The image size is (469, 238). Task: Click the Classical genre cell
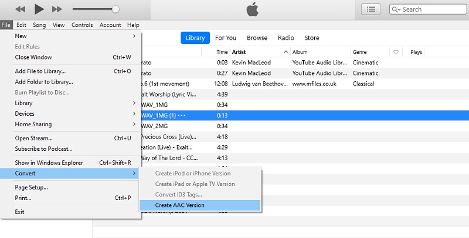[x=363, y=84]
